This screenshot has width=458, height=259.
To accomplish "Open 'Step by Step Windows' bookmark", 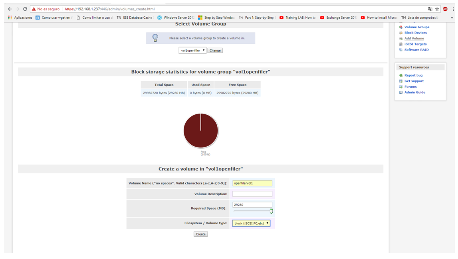I will [x=216, y=18].
